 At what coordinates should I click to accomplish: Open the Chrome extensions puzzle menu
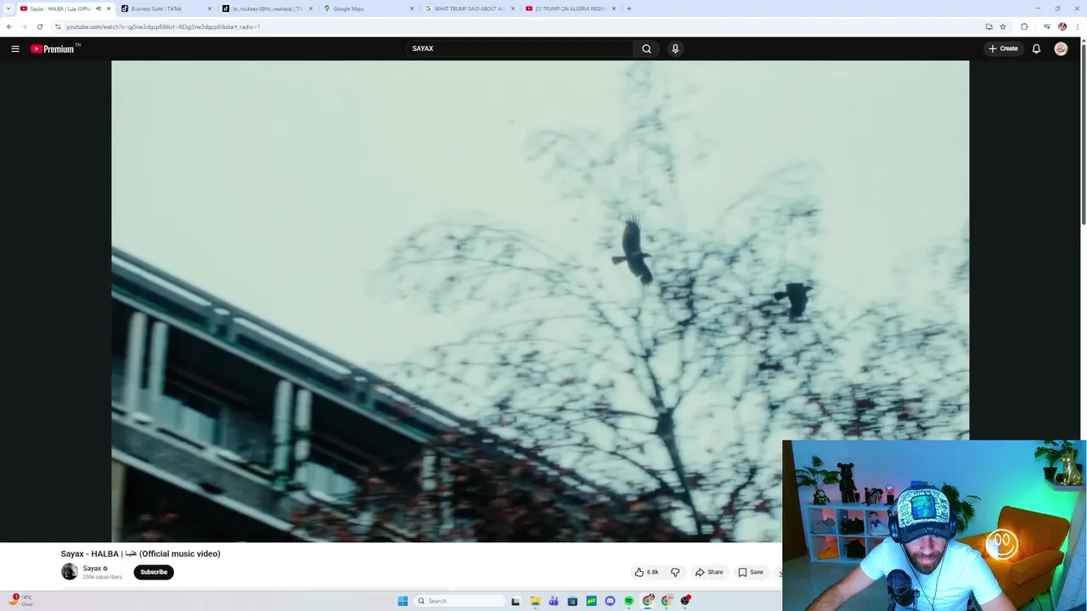(x=1024, y=26)
